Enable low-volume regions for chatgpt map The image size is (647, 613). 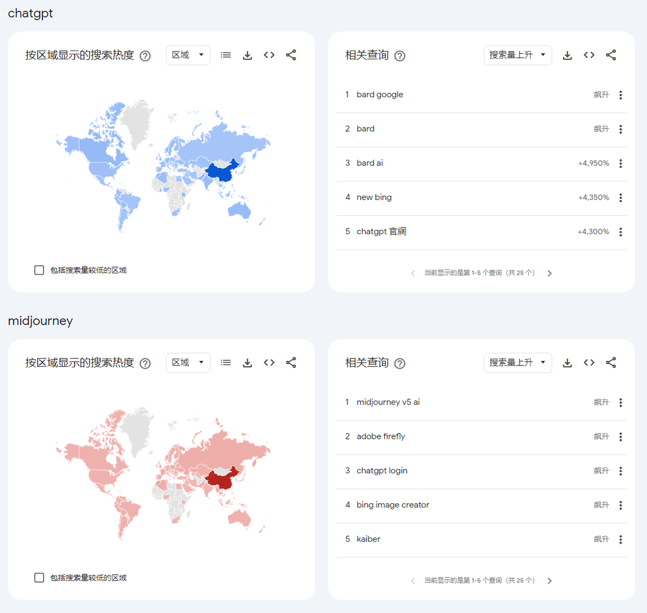coord(39,270)
